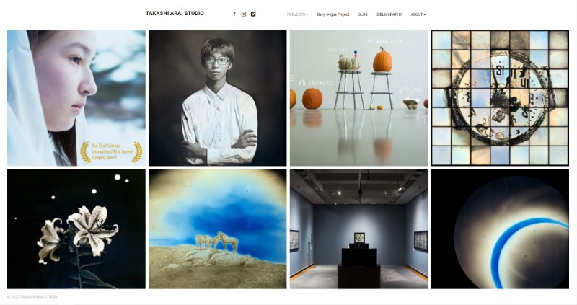
Task: Open the pumpkins on stools project image
Action: [x=358, y=98]
